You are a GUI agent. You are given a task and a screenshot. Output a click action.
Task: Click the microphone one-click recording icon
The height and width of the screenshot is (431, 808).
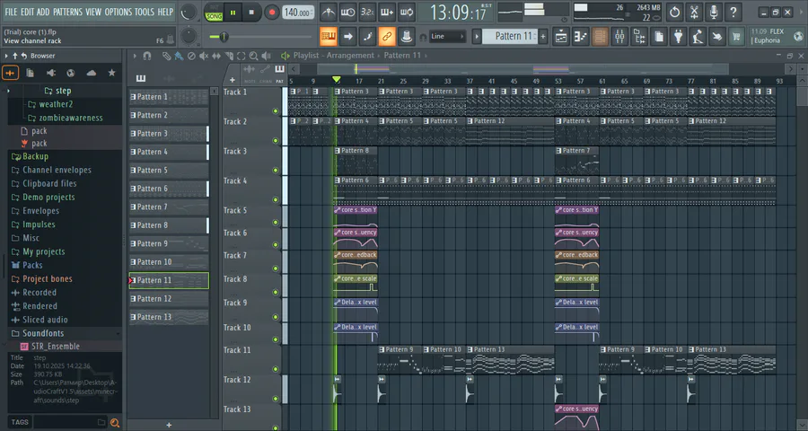(714, 12)
